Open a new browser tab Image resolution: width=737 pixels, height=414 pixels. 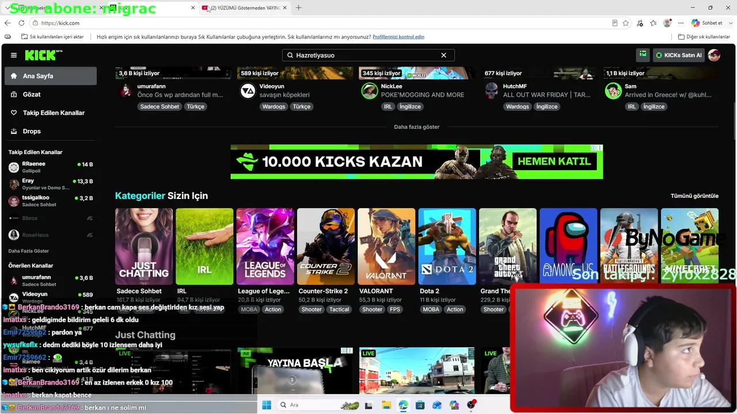pyautogui.click(x=298, y=7)
